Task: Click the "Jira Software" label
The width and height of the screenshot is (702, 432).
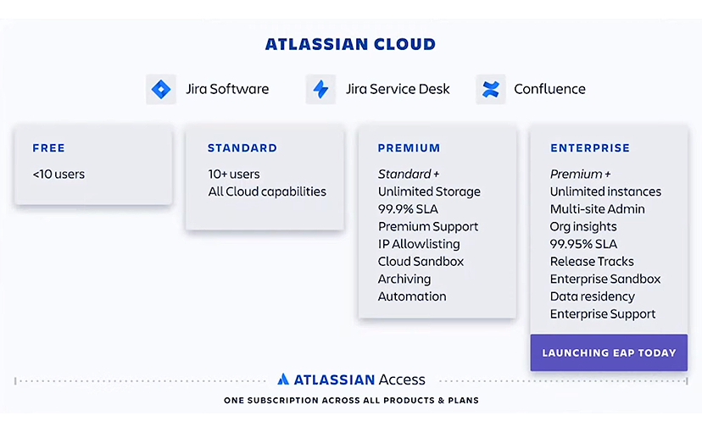Action: coord(227,89)
